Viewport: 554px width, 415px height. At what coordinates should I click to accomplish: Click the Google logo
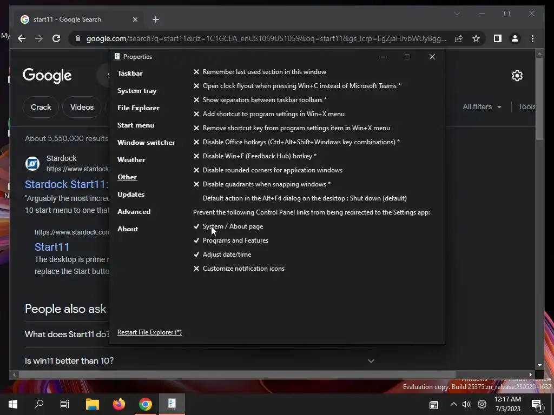[47, 76]
